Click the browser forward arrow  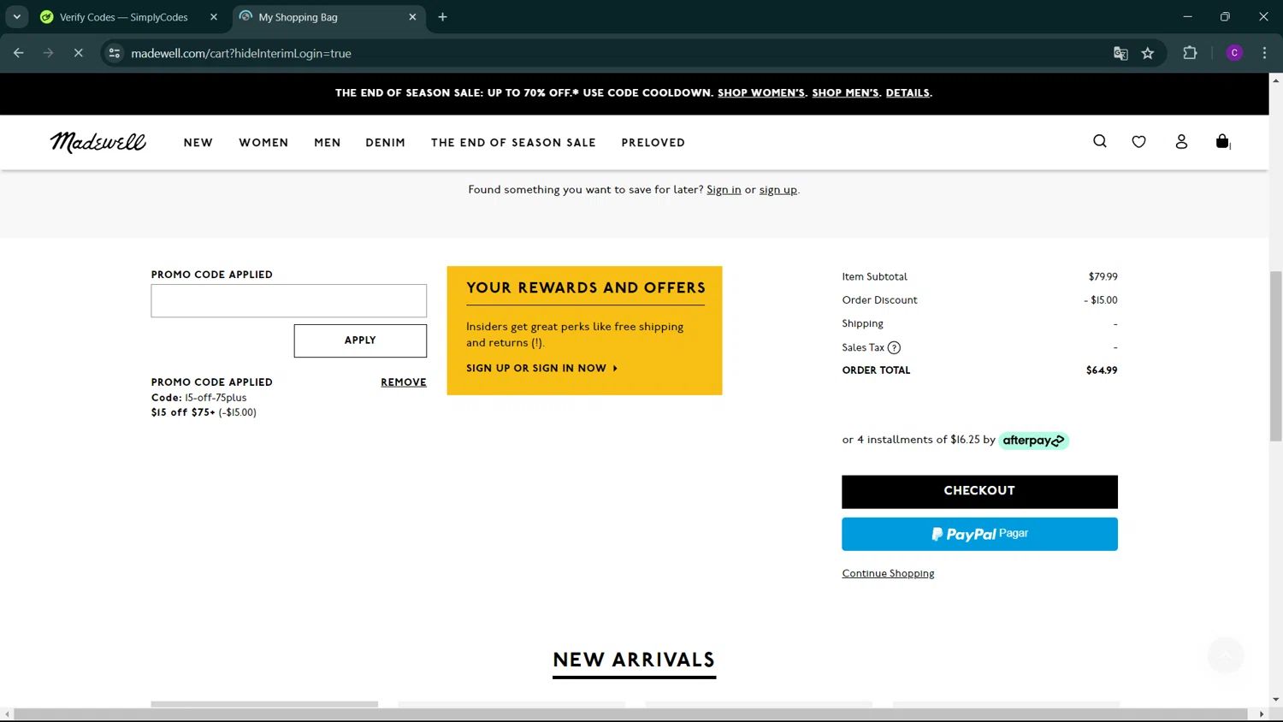click(x=48, y=53)
